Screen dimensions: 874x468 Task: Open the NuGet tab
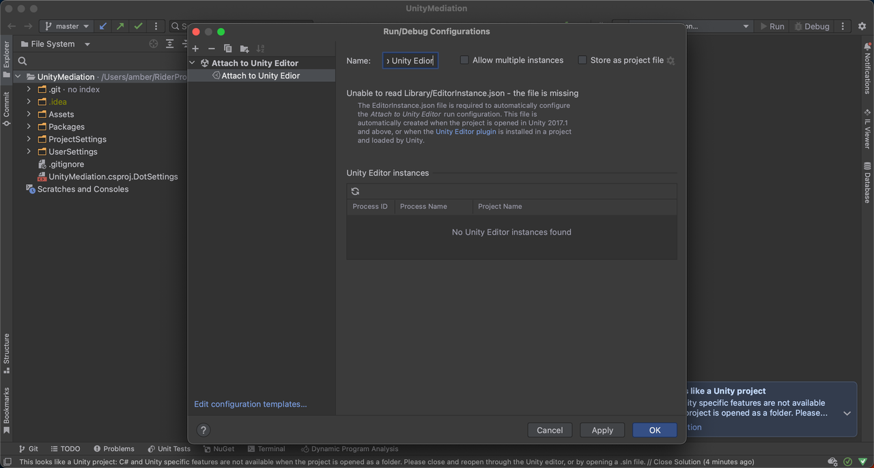pyautogui.click(x=218, y=449)
